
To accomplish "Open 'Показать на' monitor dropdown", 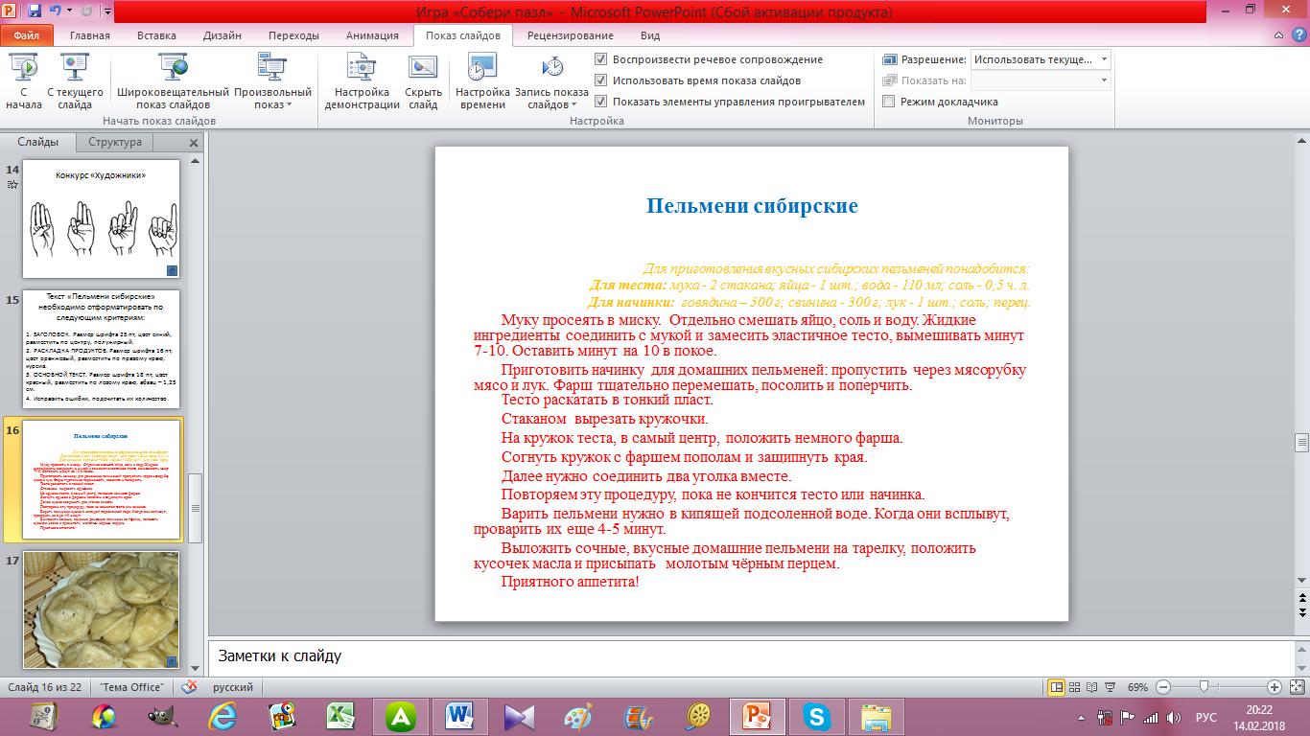I will 1041,80.
